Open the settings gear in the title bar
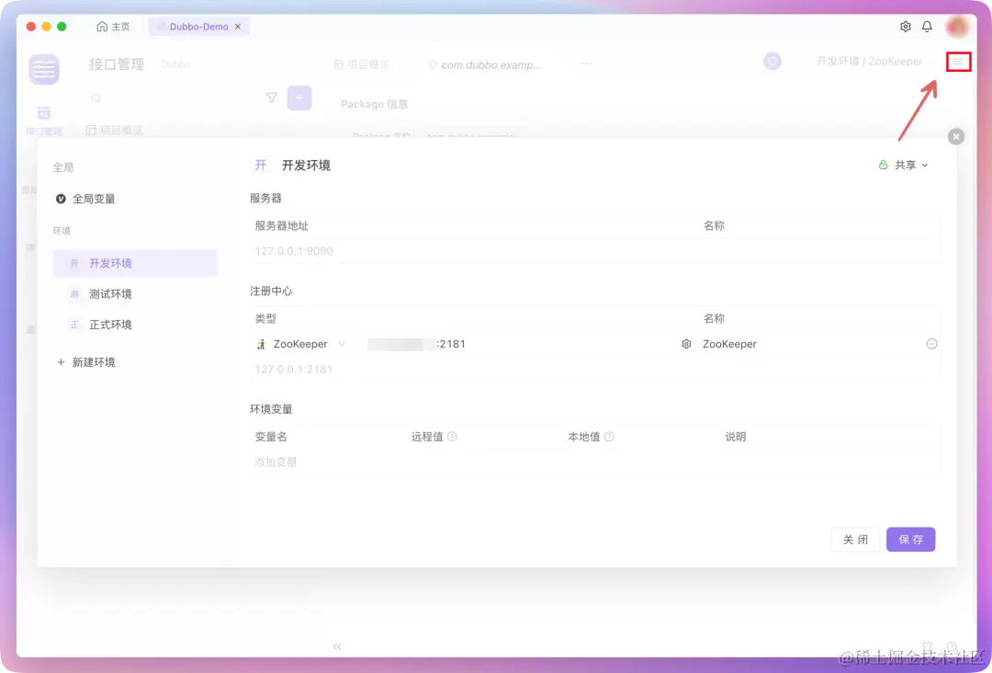 tap(905, 27)
